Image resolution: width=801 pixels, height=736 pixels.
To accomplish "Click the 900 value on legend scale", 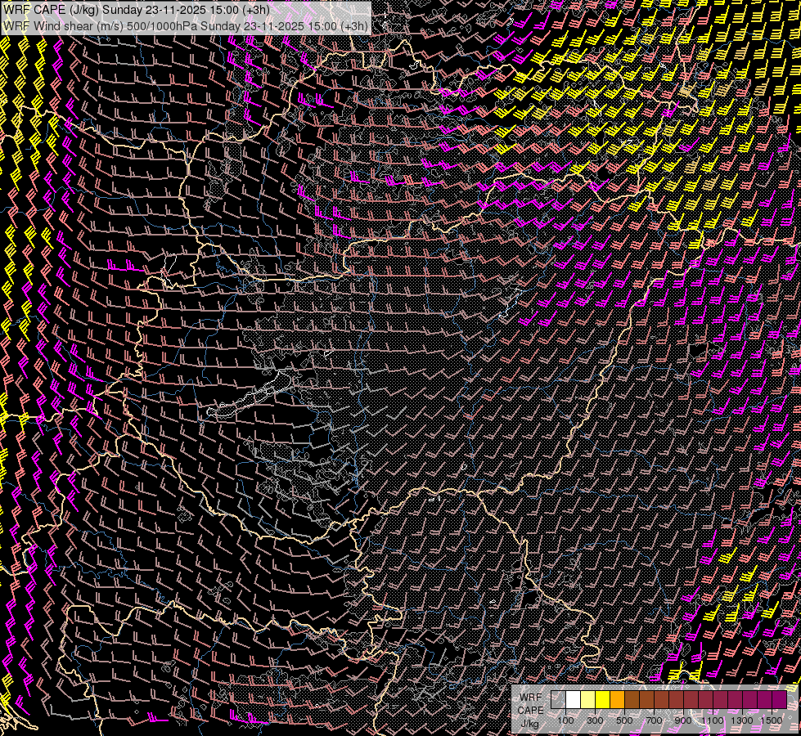I will [683, 720].
